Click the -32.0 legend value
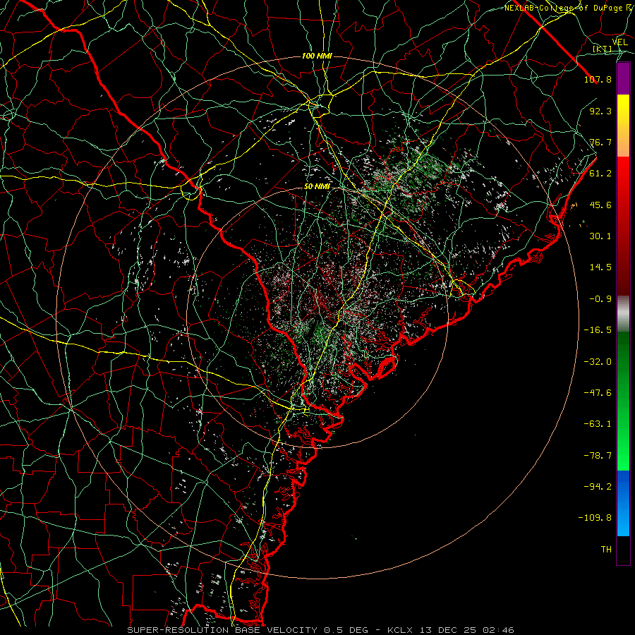The image size is (635, 635). pos(598,362)
